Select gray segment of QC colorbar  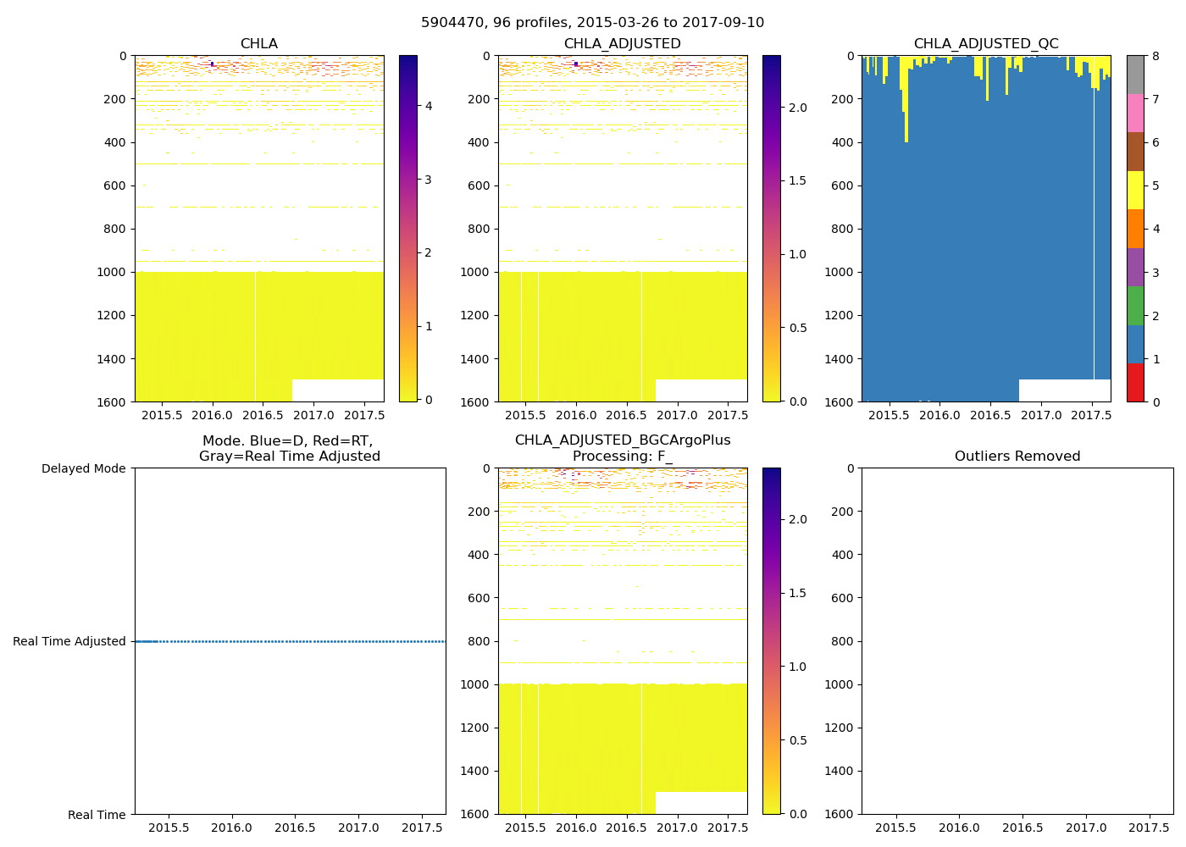[1135, 75]
